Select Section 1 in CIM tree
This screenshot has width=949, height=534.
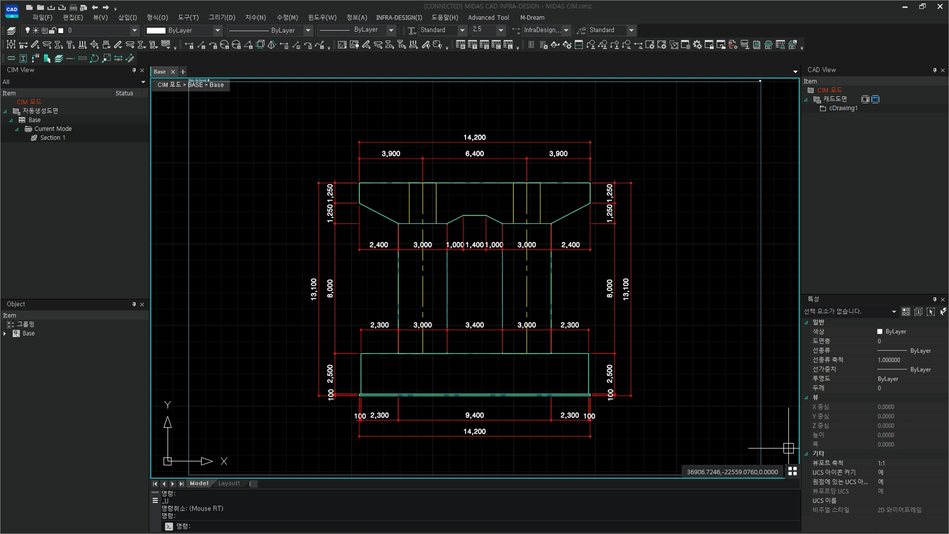[52, 138]
